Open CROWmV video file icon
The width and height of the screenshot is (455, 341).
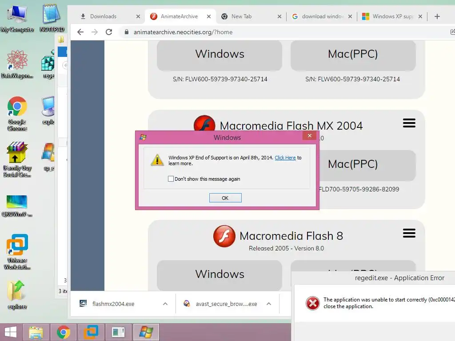[x=17, y=206]
